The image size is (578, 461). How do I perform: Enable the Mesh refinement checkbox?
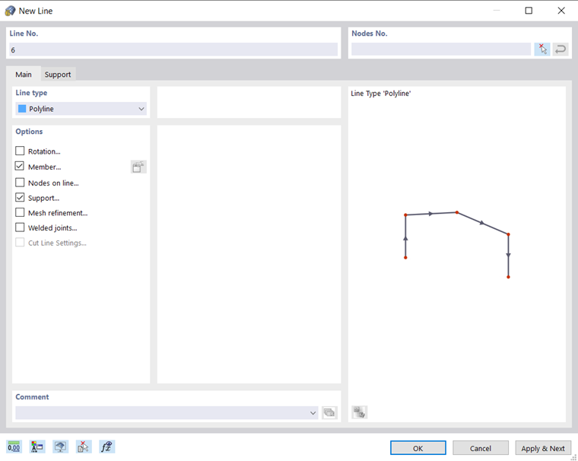tap(20, 212)
